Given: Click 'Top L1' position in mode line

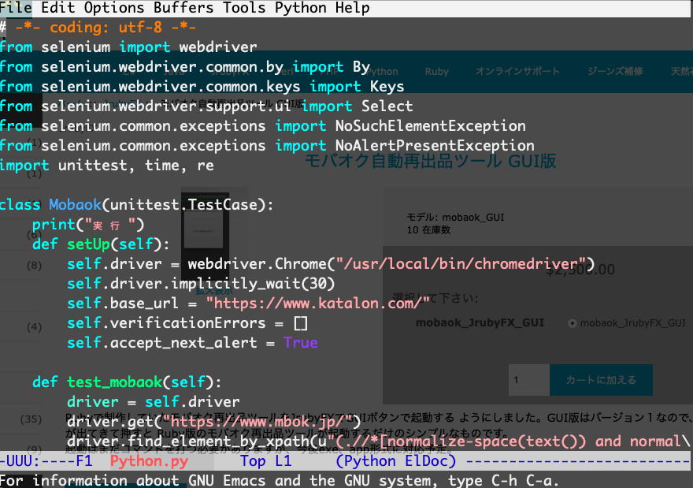Looking at the screenshot, I should (x=266, y=461).
